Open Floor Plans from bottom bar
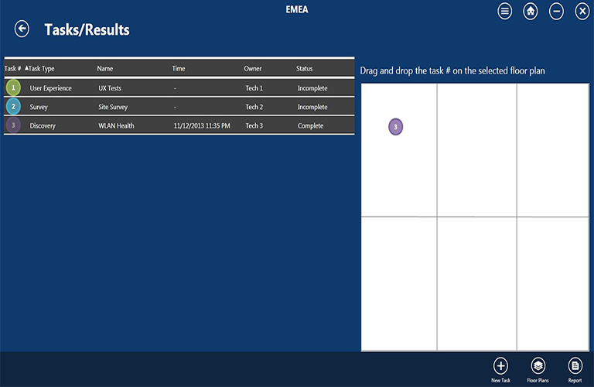This screenshot has width=594, height=387. [538, 365]
